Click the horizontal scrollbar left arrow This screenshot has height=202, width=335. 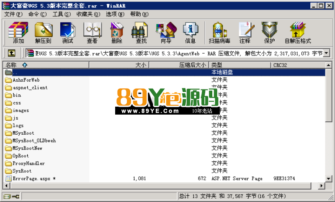point(6,186)
